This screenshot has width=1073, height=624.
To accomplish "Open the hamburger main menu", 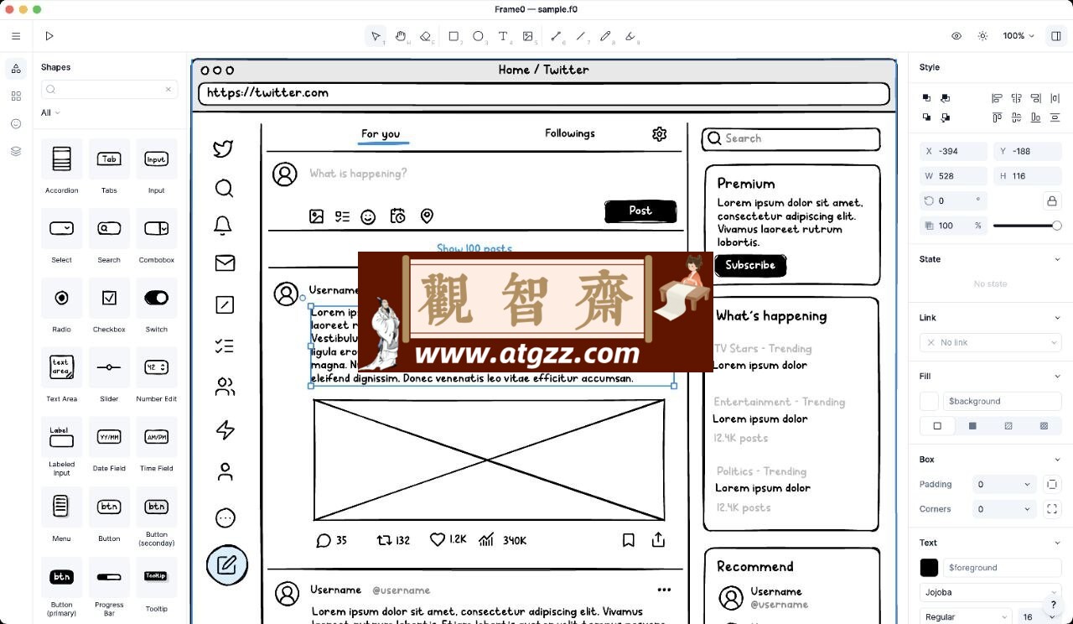I will click(16, 36).
